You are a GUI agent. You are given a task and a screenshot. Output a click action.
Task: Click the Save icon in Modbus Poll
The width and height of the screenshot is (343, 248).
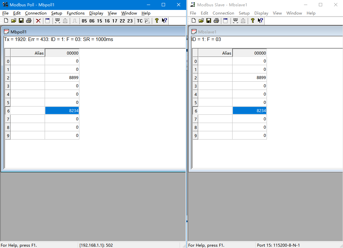coord(21,21)
